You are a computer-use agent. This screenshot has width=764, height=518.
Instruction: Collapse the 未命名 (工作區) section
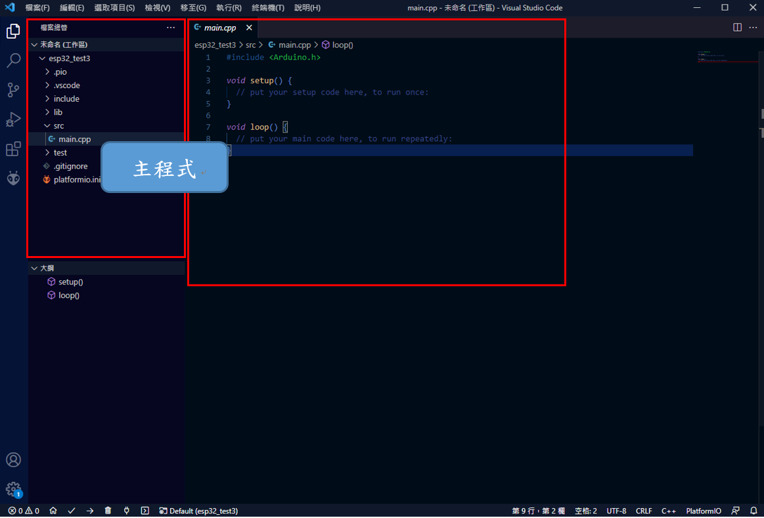click(106, 44)
